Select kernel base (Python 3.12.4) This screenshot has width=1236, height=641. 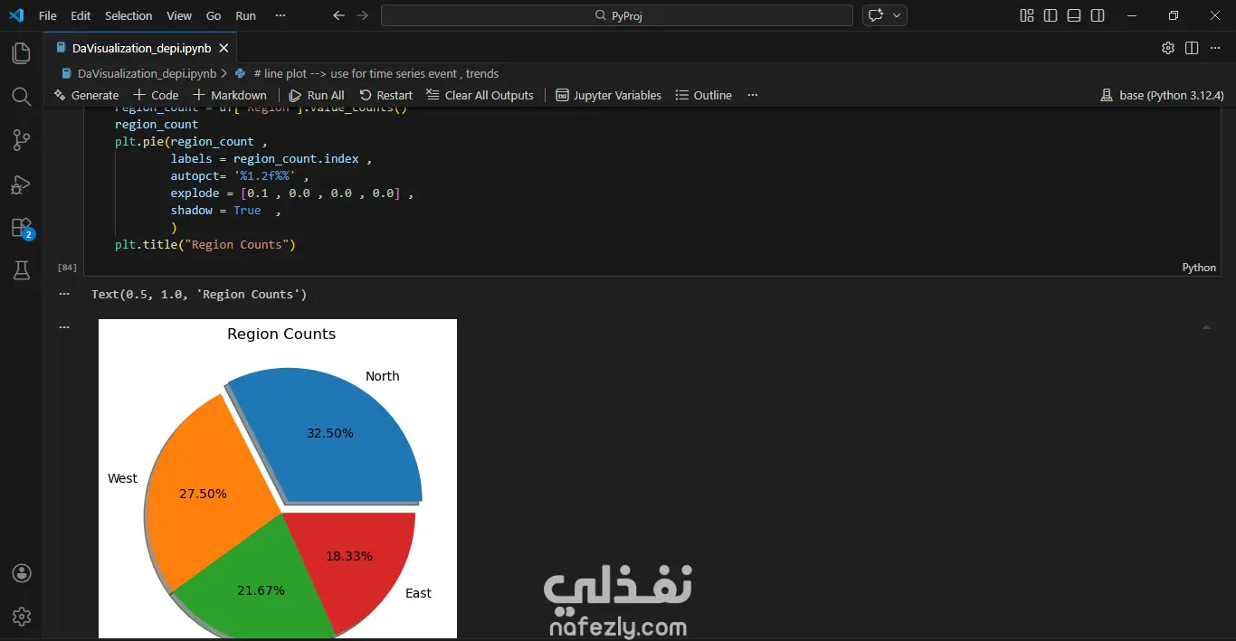pyautogui.click(x=1162, y=95)
